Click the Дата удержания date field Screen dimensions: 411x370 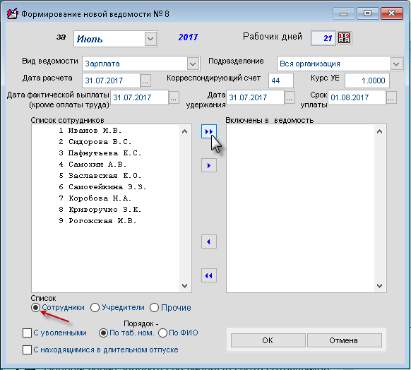(x=255, y=97)
